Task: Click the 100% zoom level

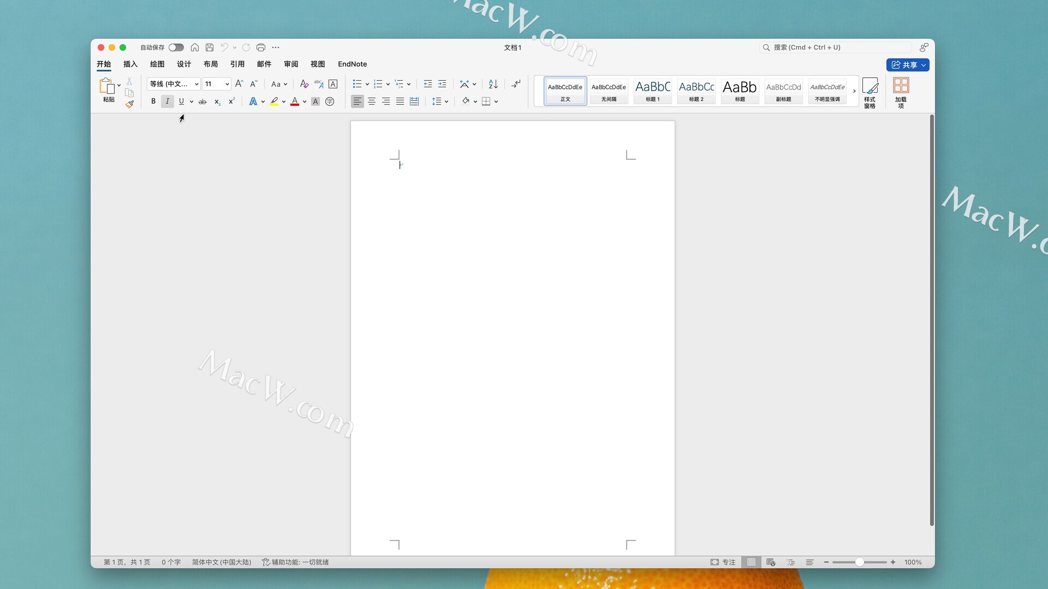Action: (913, 562)
